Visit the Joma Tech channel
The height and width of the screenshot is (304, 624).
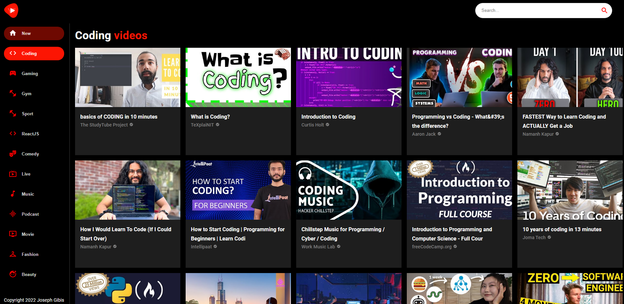(x=534, y=237)
